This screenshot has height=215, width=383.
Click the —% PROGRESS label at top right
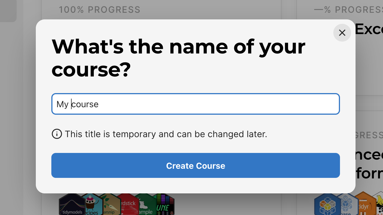click(x=348, y=10)
